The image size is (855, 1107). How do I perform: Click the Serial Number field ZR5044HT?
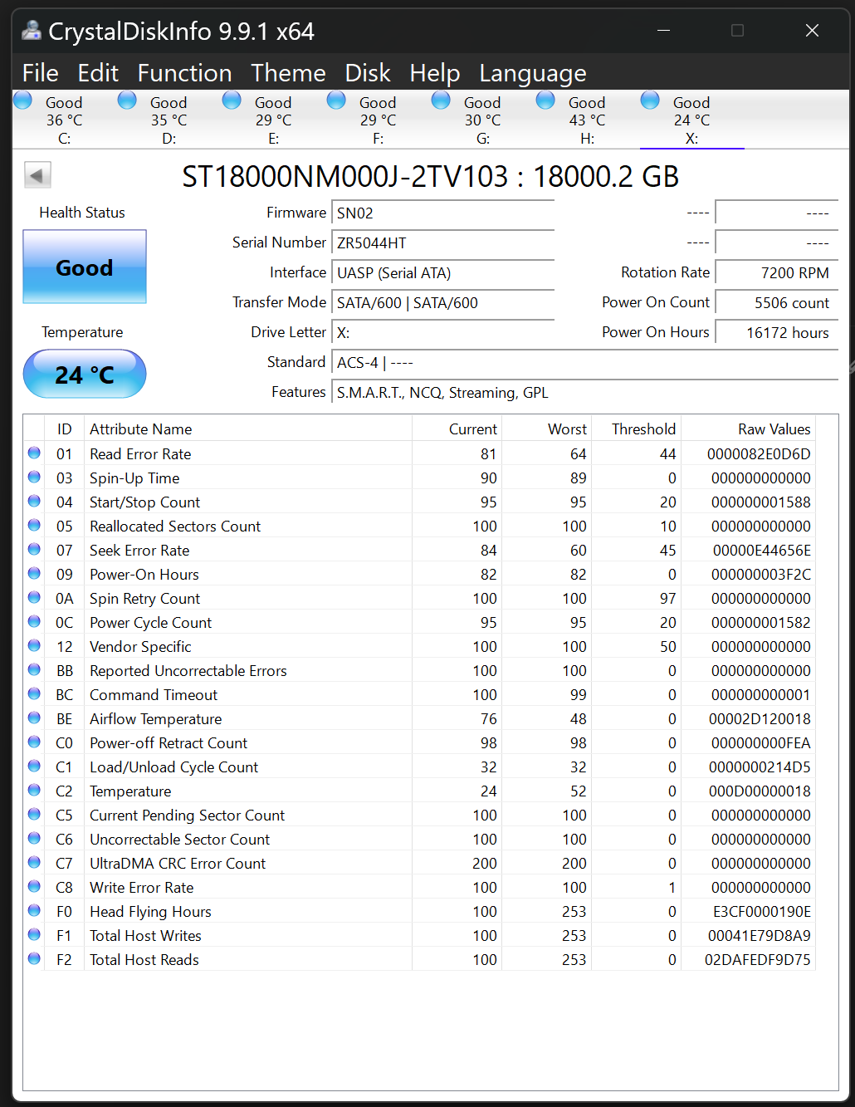tap(442, 243)
